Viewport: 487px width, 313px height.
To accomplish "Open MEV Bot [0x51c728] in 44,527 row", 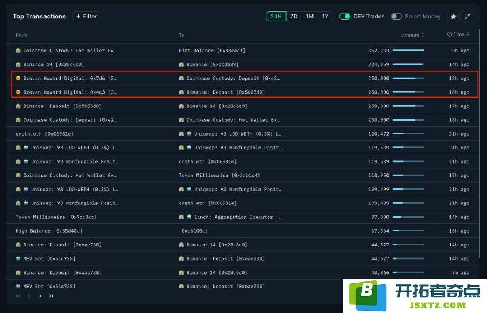I will coord(49,258).
